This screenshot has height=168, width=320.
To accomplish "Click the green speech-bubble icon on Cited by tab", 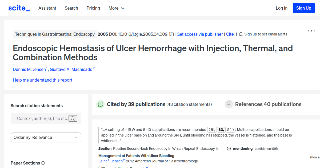I will pos(101,104).
